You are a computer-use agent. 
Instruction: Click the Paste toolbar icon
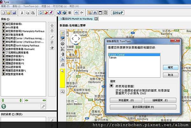pyautogui.click(x=32, y=12)
